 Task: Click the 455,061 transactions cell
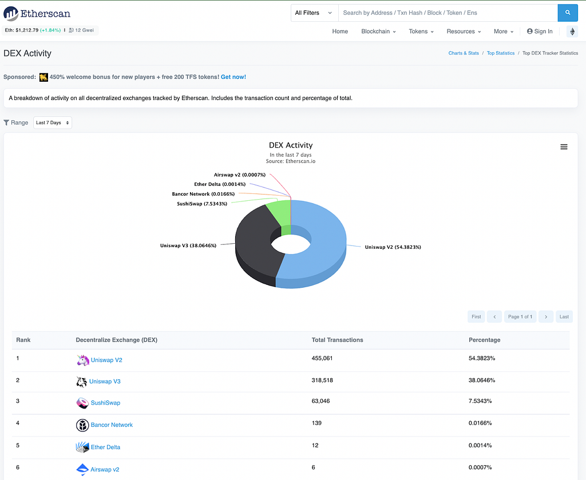[322, 358]
